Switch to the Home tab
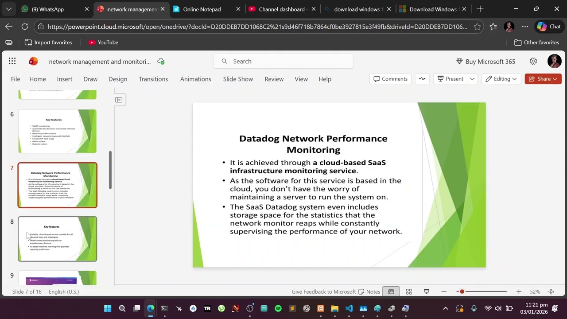567x319 pixels. point(38,79)
